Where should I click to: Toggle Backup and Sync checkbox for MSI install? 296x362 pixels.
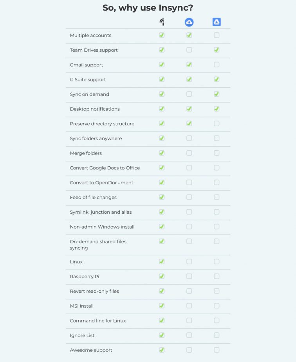[x=189, y=306]
